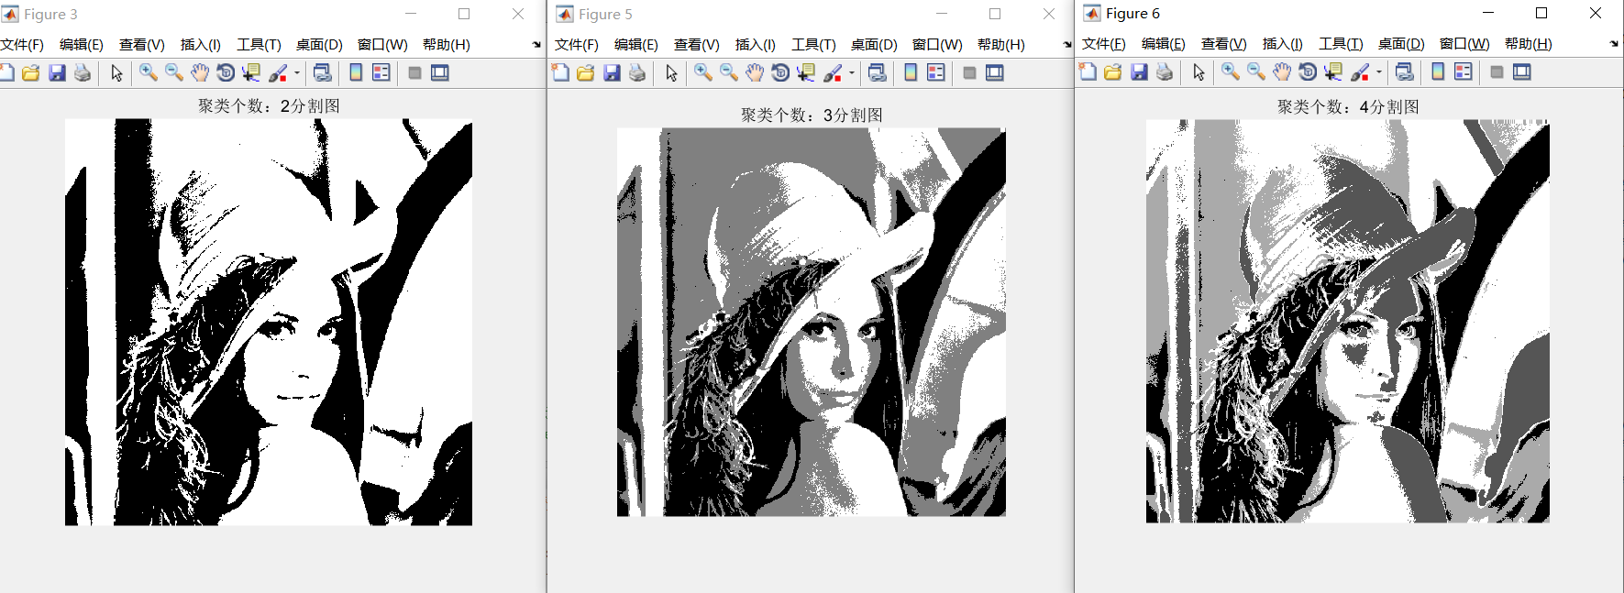This screenshot has width=1624, height=593.
Task: Open 查看(V) menu in Figure 6
Action: [1224, 43]
